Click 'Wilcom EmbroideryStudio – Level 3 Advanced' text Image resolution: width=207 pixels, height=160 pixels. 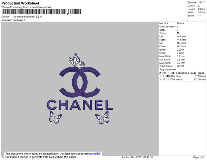click(26, 7)
